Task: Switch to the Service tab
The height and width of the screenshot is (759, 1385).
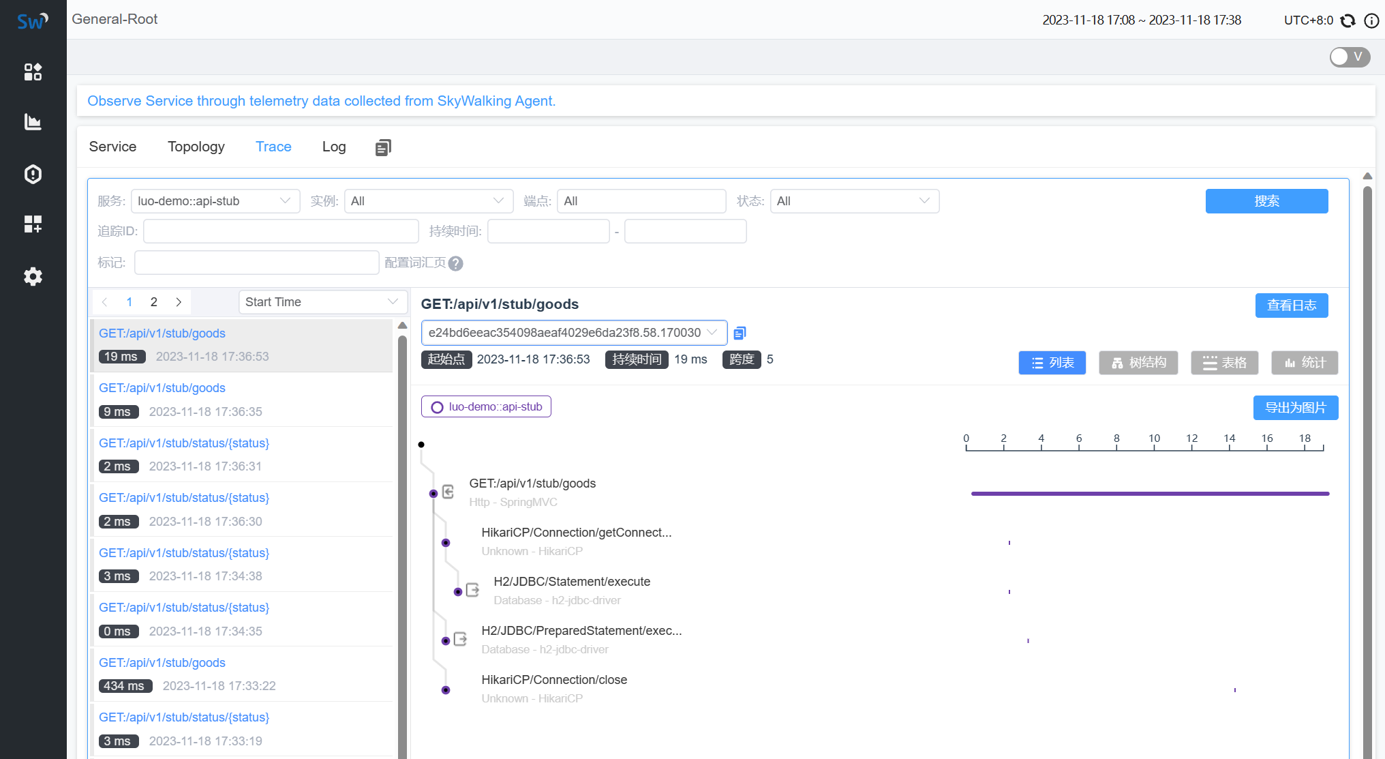Action: (x=112, y=147)
